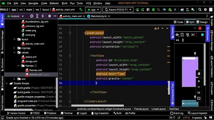Click Collapse All icon in project panel
The image size is (214, 120).
click(x=43, y=16)
